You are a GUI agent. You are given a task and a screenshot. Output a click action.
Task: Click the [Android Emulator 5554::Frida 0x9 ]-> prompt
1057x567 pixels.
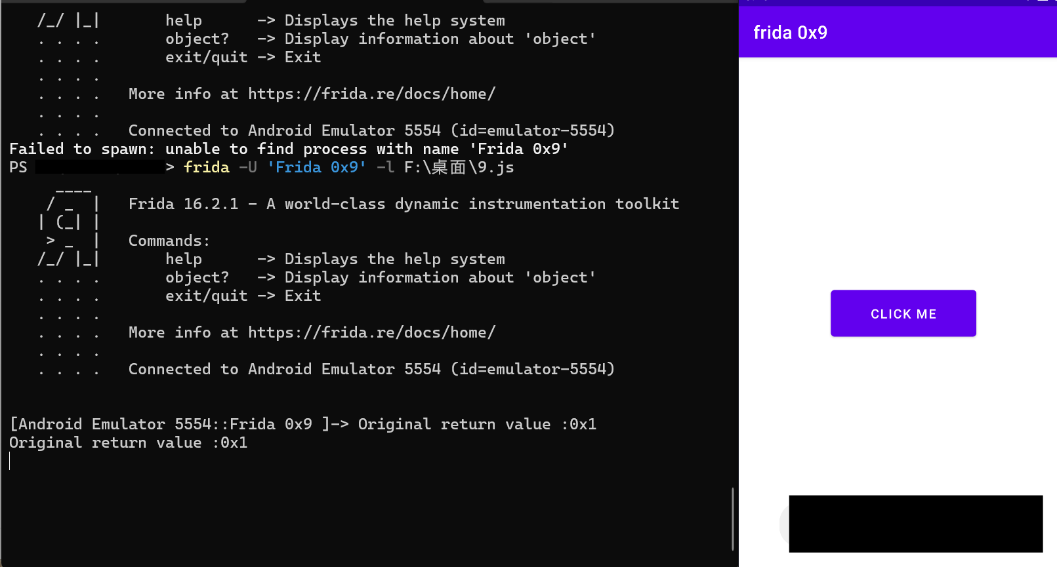[x=179, y=424]
